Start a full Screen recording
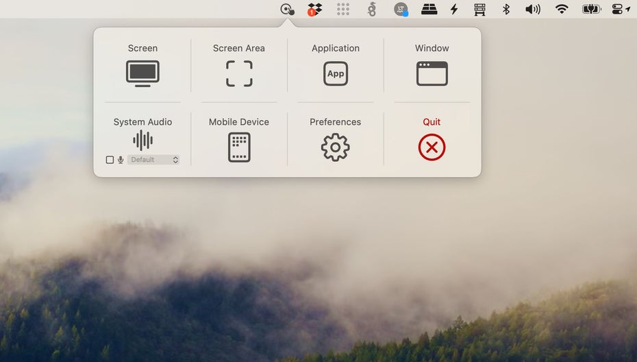 (x=142, y=73)
